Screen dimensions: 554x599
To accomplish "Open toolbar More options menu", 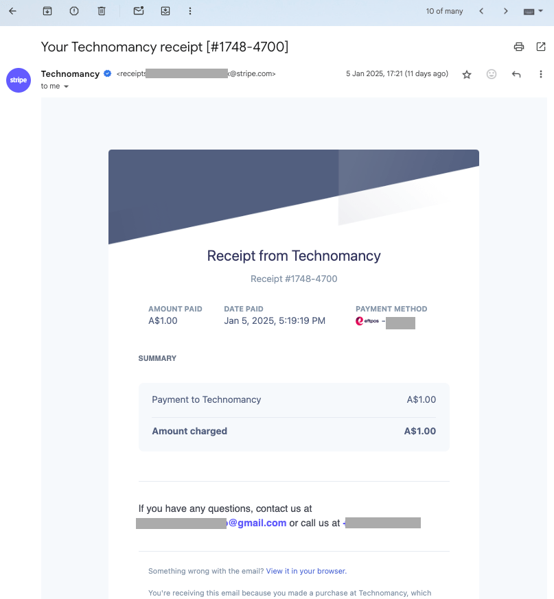I will (x=190, y=11).
